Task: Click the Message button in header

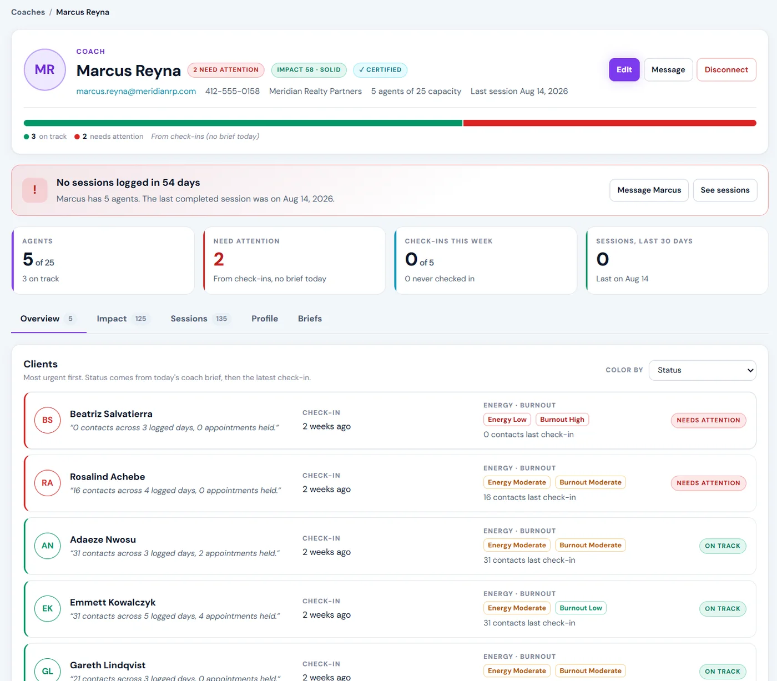Action: 668,70
